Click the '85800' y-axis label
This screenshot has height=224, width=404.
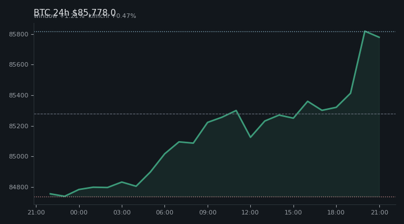click(x=19, y=34)
